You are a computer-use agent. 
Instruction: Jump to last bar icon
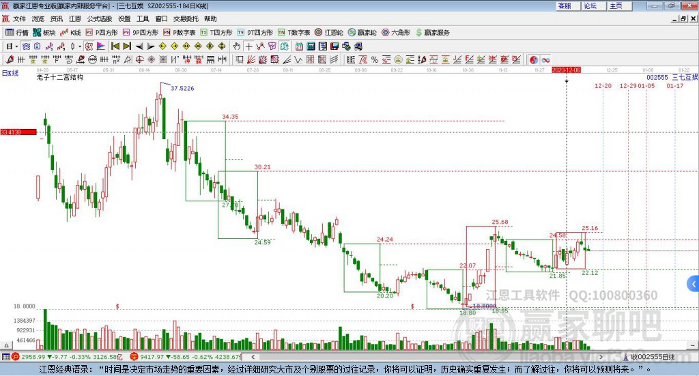point(127,46)
